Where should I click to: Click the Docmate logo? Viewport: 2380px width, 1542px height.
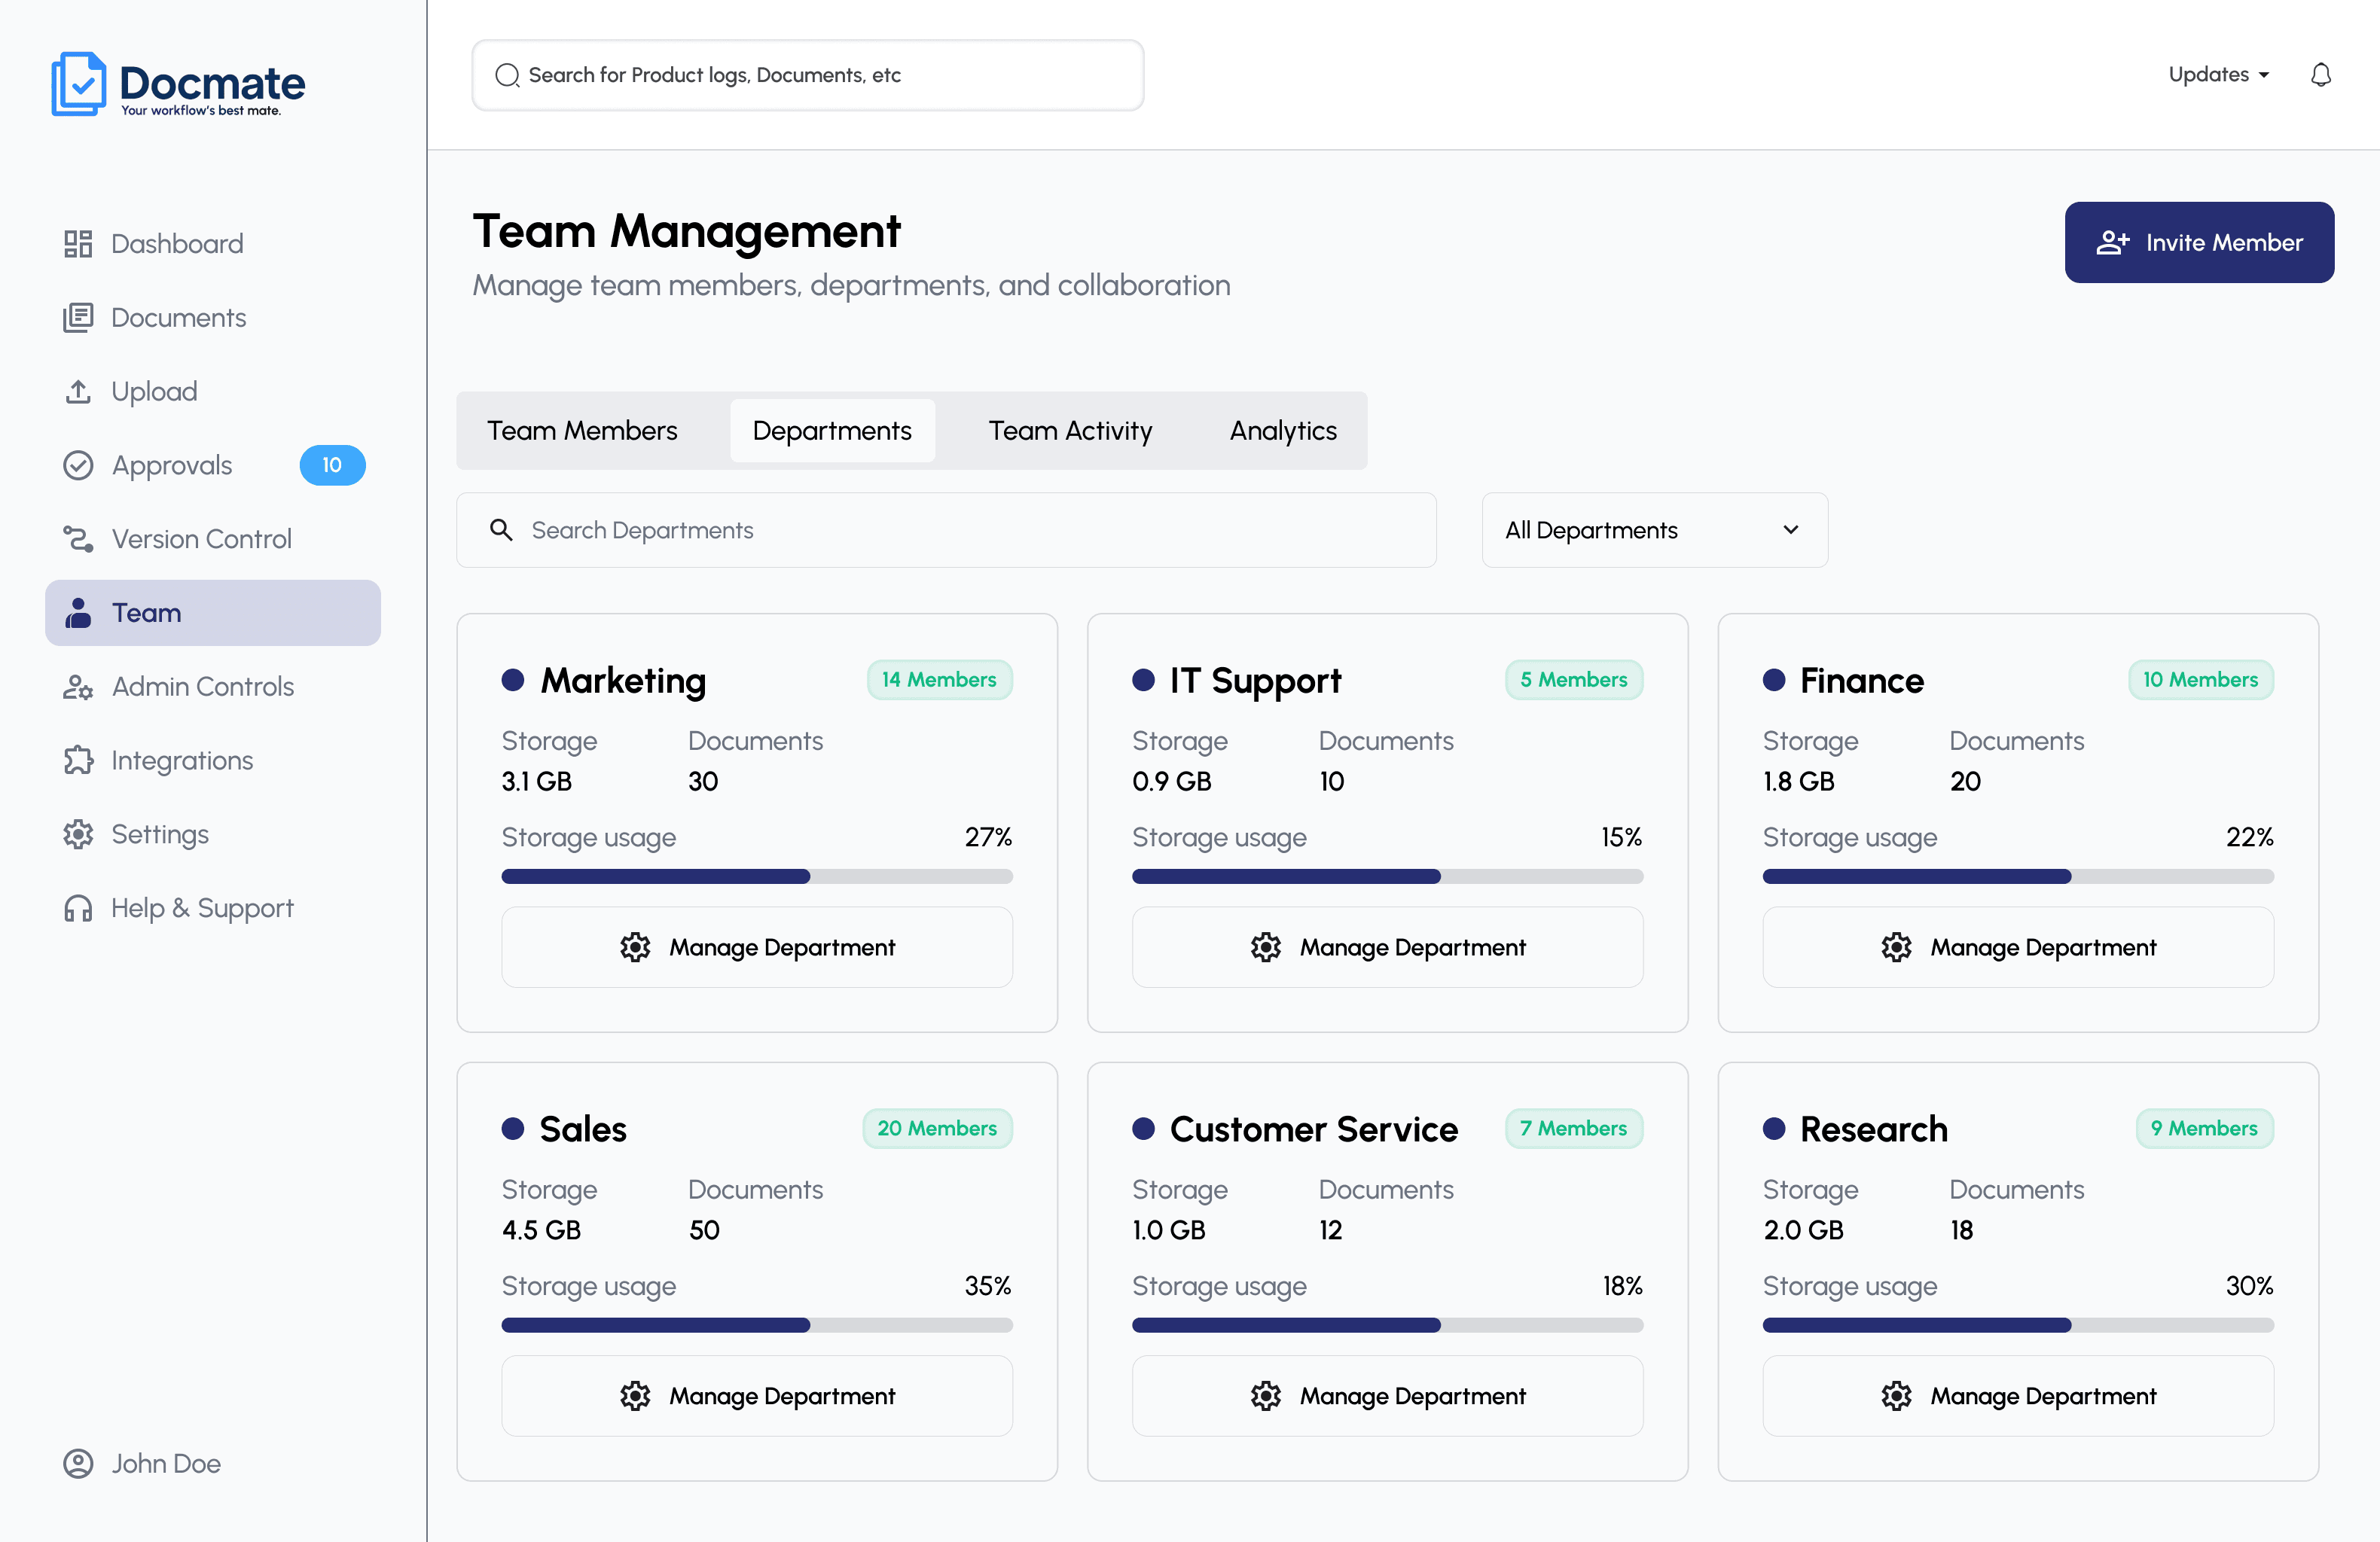(178, 84)
